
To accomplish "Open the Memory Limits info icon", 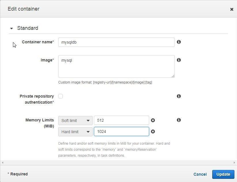I will coord(179,120).
